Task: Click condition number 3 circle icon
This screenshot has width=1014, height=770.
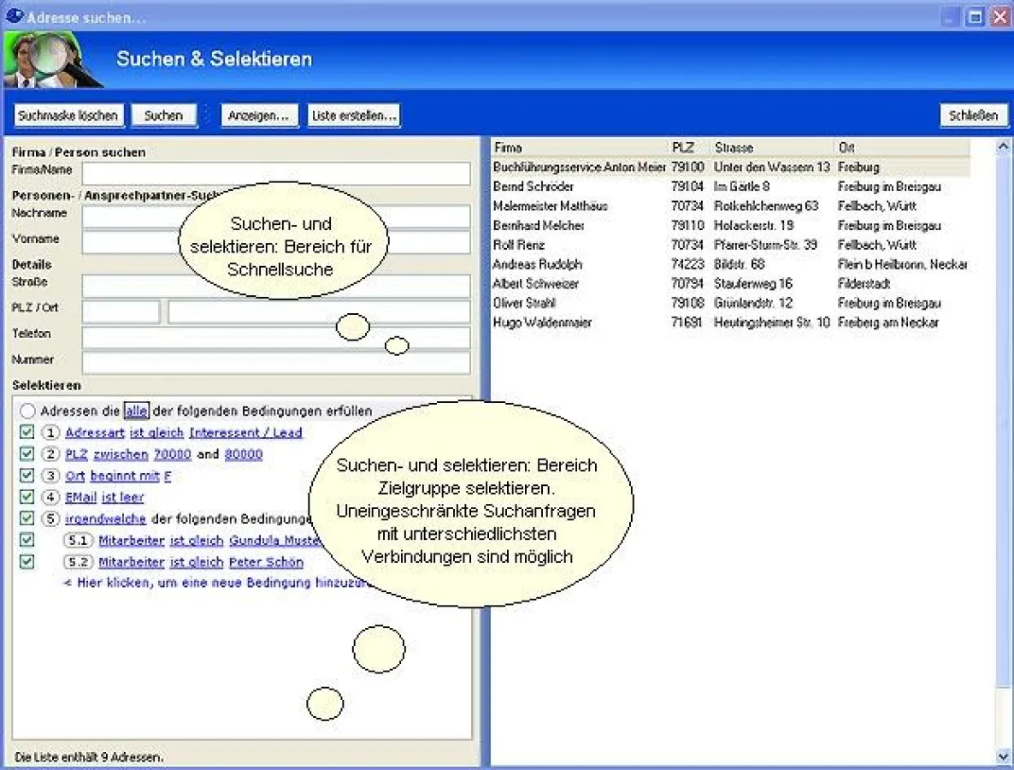Action: tap(50, 476)
